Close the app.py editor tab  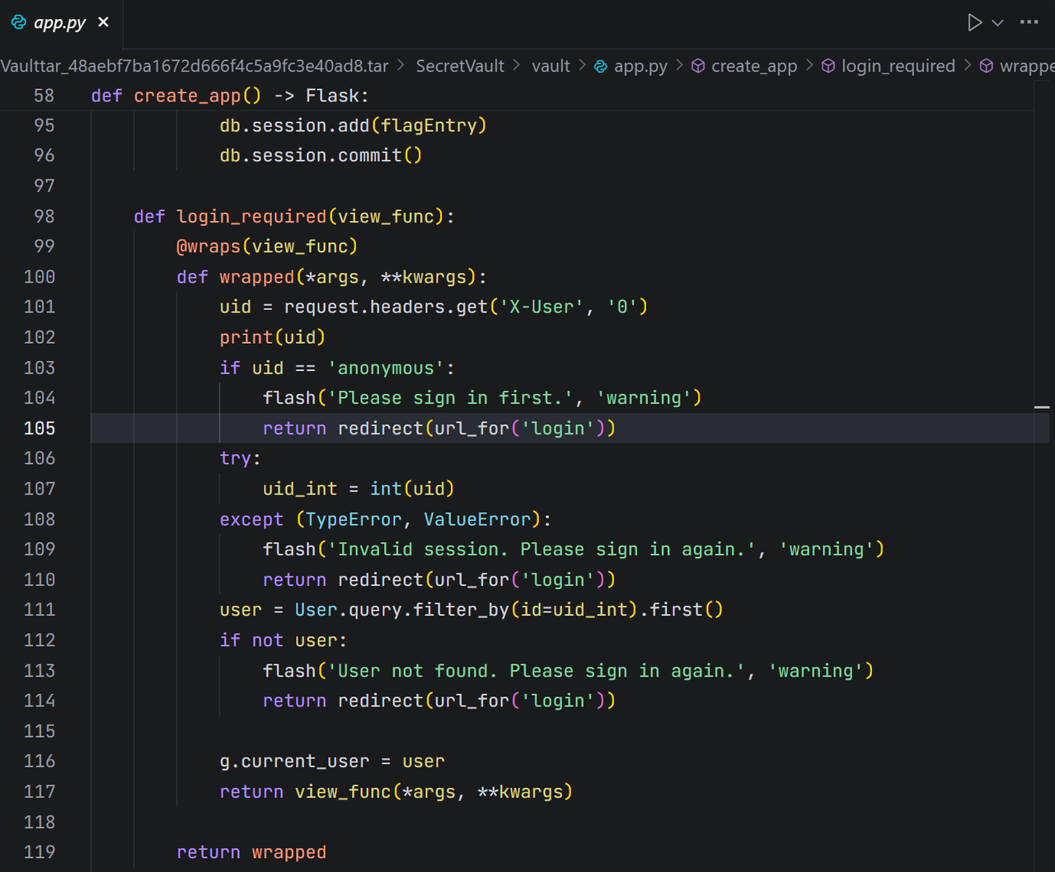tap(104, 22)
